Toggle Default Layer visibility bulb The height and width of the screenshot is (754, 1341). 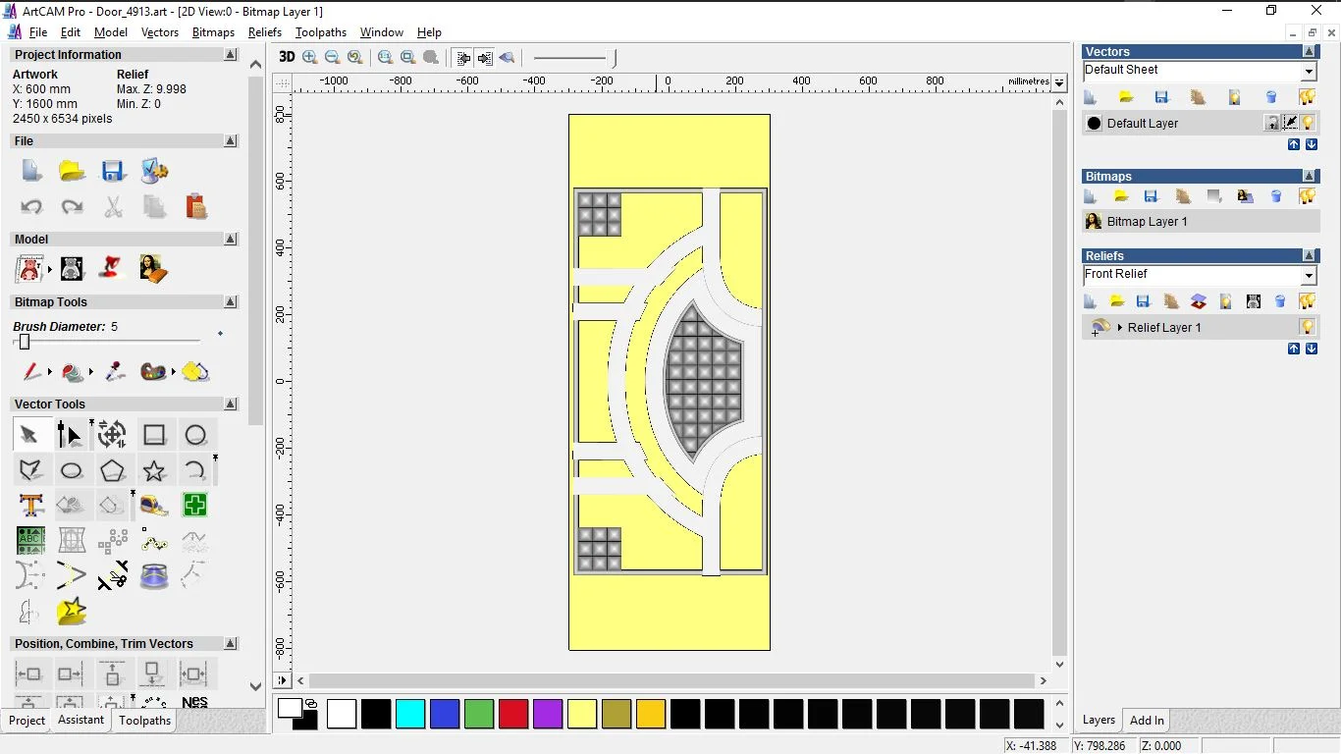(x=1309, y=123)
